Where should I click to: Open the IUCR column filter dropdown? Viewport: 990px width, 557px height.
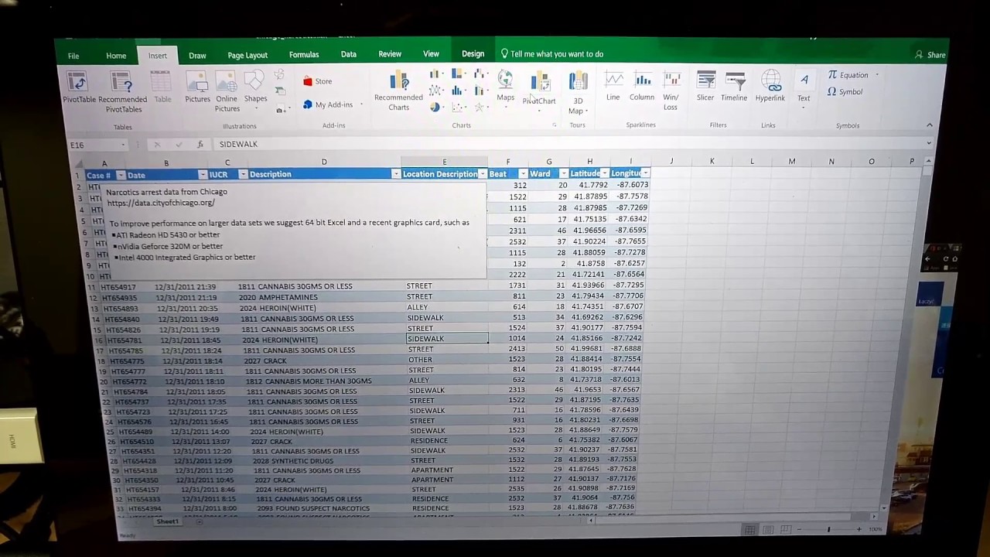click(x=243, y=175)
